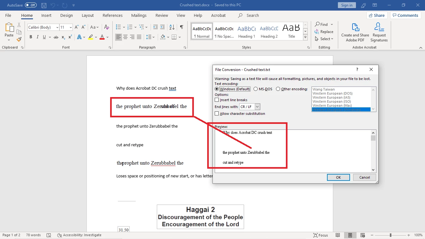Click text highlight color yellow swatch
The image size is (425, 239).
(91, 37)
